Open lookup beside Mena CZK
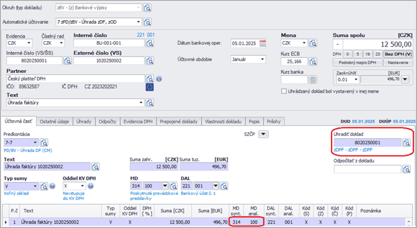The image size is (417, 228). pyautogui.click(x=313, y=43)
